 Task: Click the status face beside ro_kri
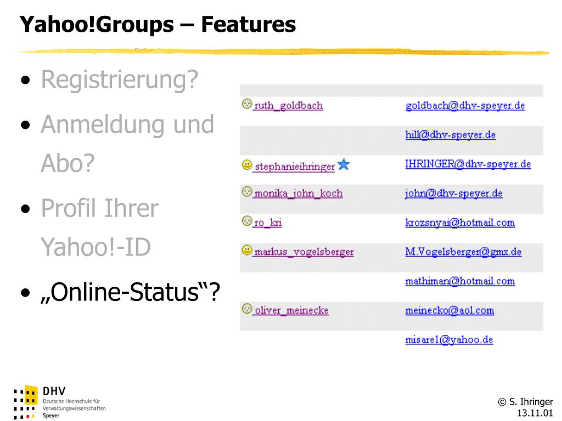pyautogui.click(x=246, y=221)
